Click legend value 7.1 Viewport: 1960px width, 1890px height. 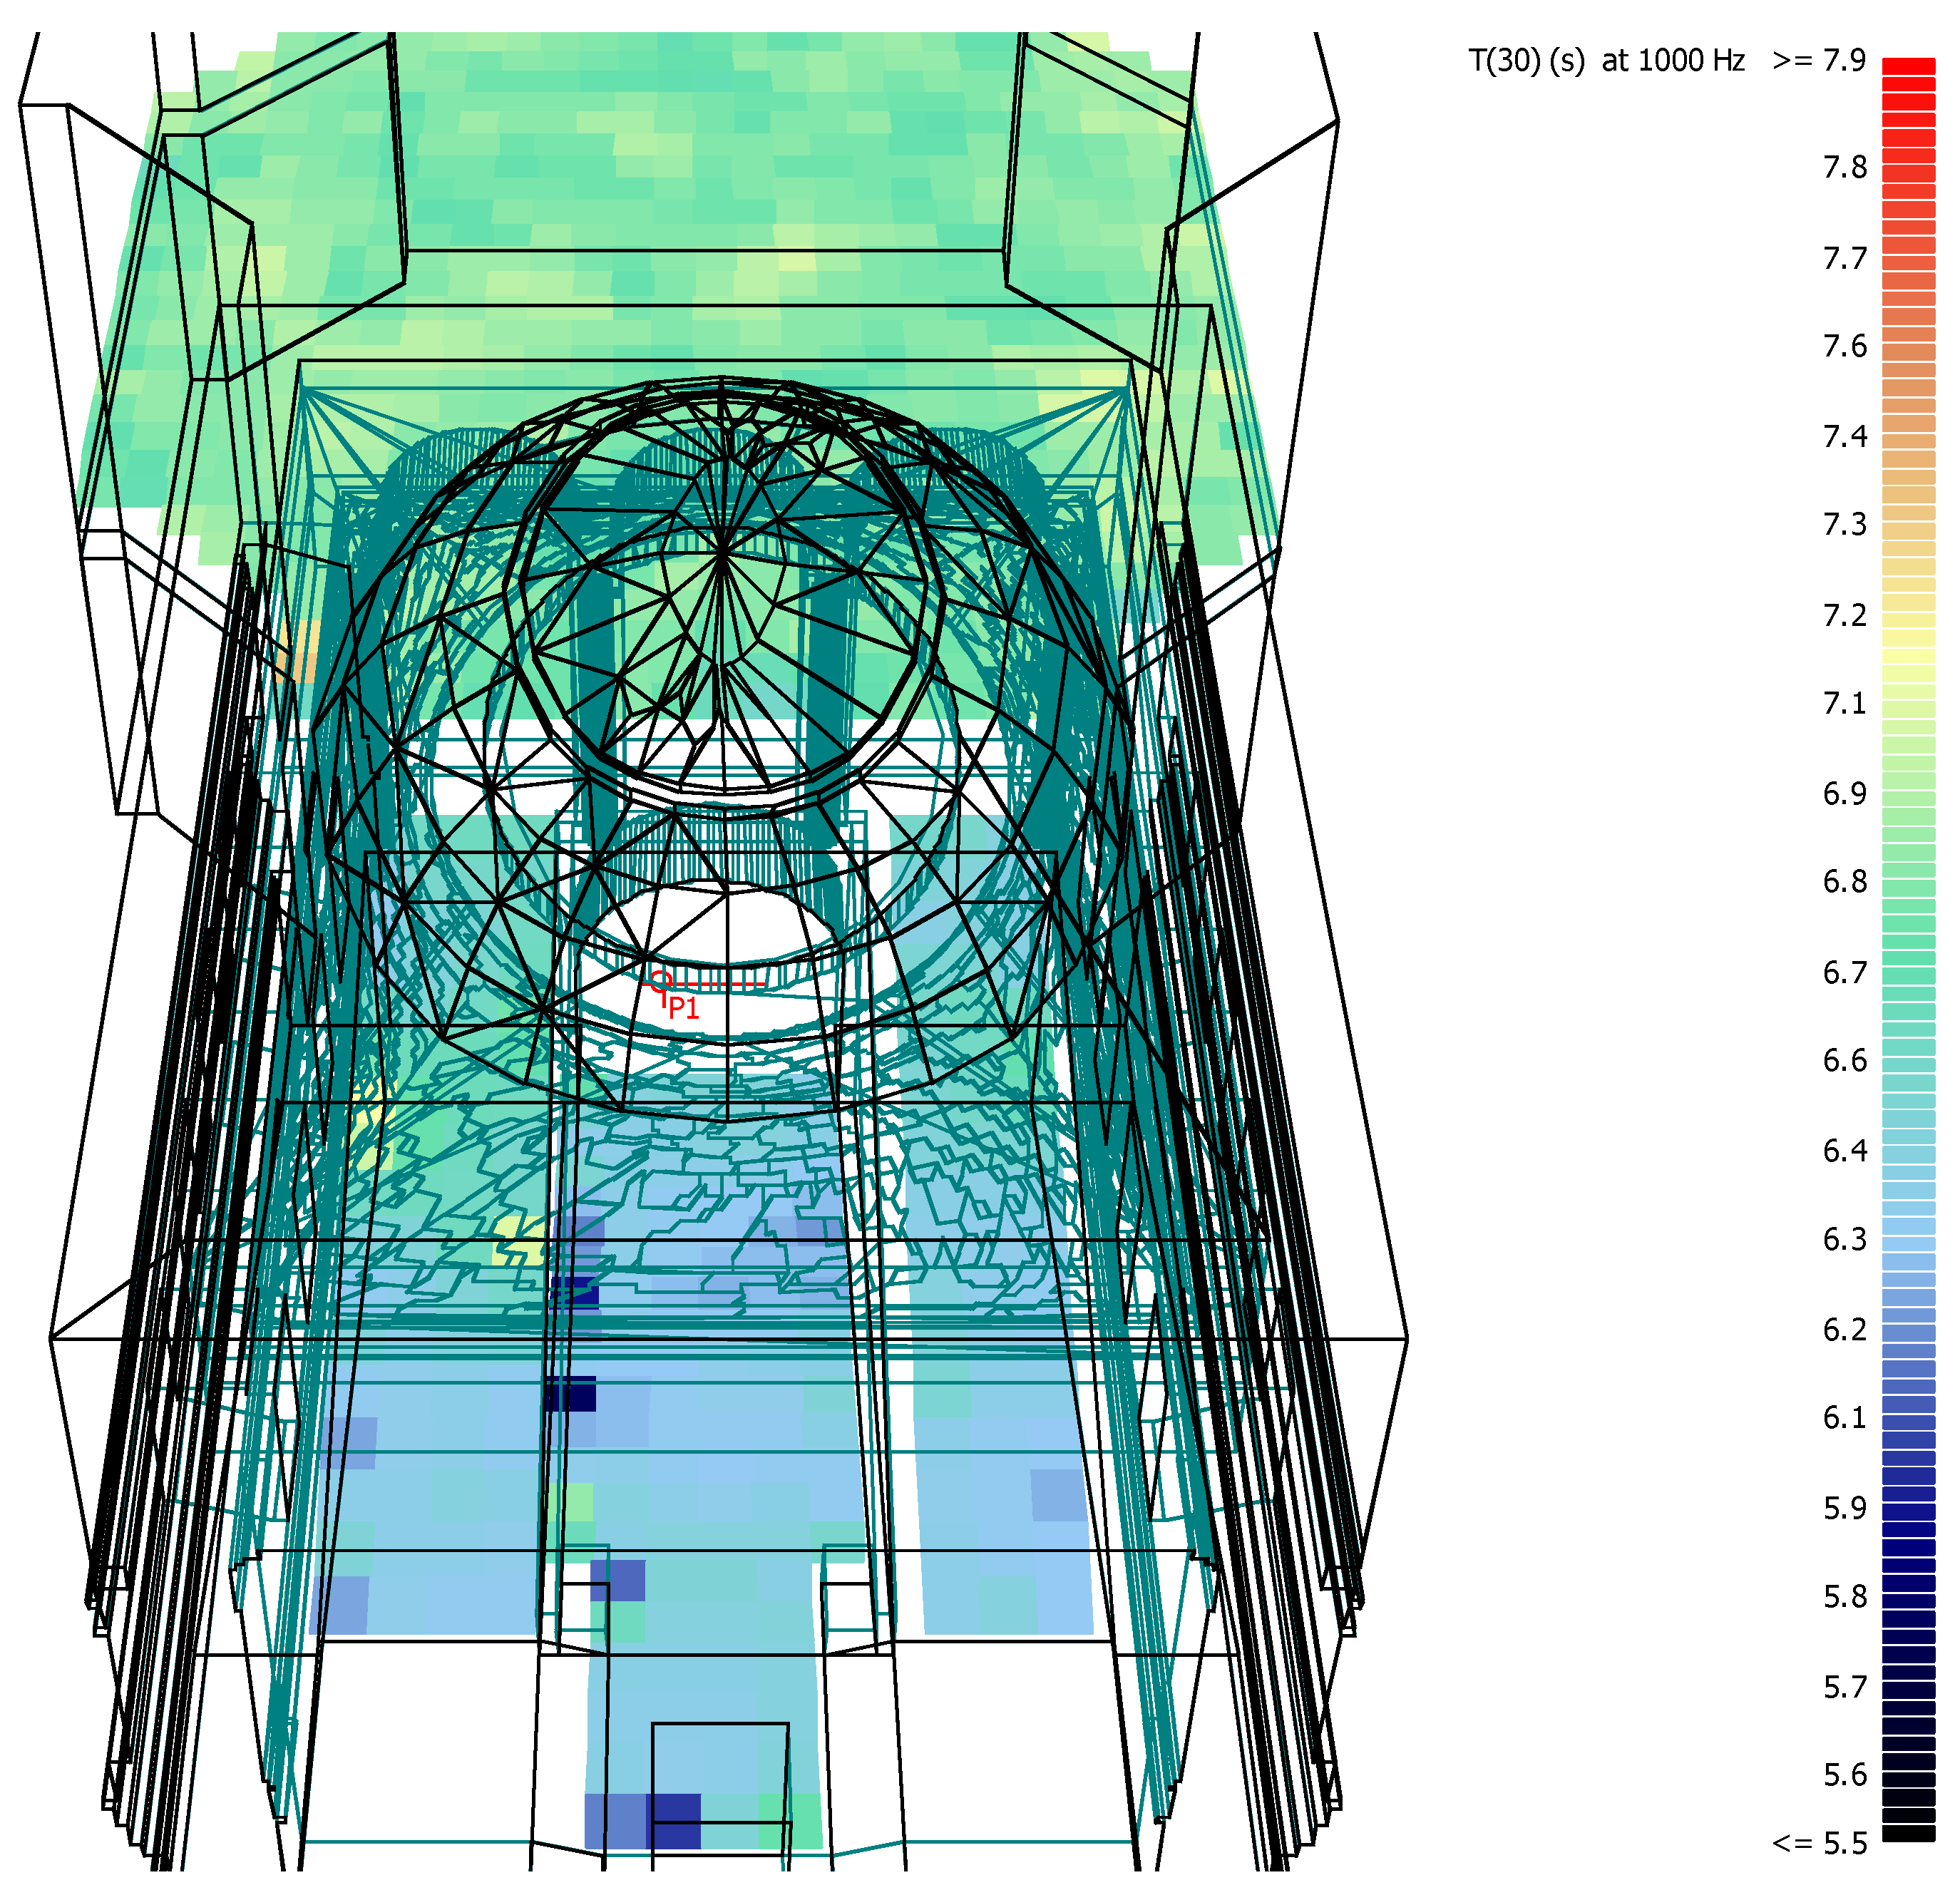1844,704
